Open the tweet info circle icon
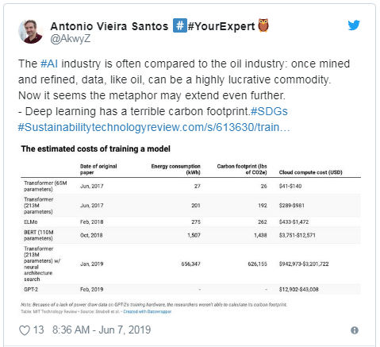This screenshot has height=347, width=380. click(355, 330)
